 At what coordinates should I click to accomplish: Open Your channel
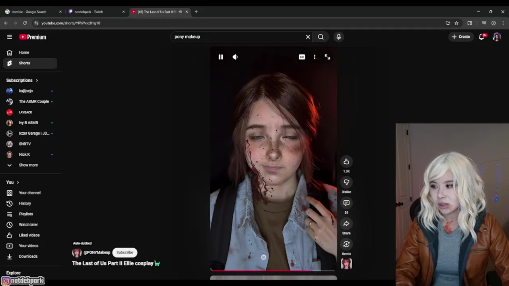point(30,193)
